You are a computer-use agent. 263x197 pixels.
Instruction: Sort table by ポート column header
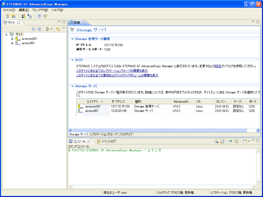(253, 102)
